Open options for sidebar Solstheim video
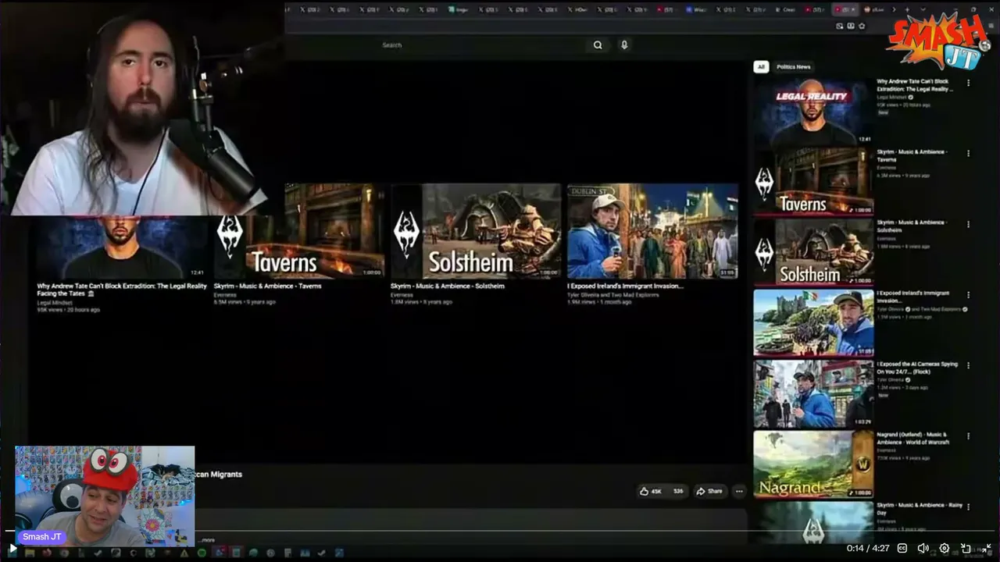 coord(969,224)
